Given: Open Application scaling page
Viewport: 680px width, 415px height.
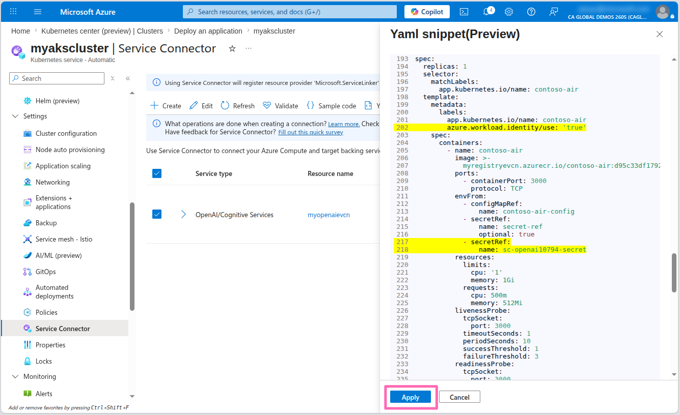Looking at the screenshot, I should pyautogui.click(x=63, y=166).
